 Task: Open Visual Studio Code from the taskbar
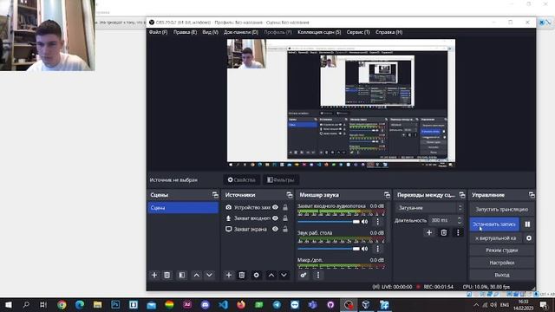(223, 304)
